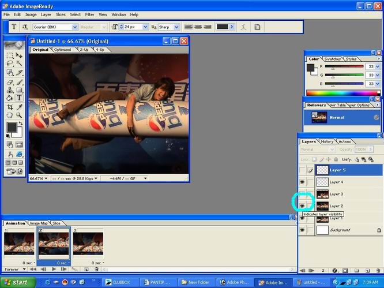Hide Layer 4 eye icon
Image resolution: width=384 pixels, height=288 pixels.
click(302, 182)
